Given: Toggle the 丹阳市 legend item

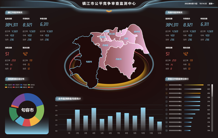Looking at the screenshot, I should tap(16, 85).
